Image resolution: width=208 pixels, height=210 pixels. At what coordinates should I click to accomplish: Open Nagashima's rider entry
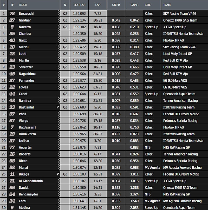(x=27, y=74)
